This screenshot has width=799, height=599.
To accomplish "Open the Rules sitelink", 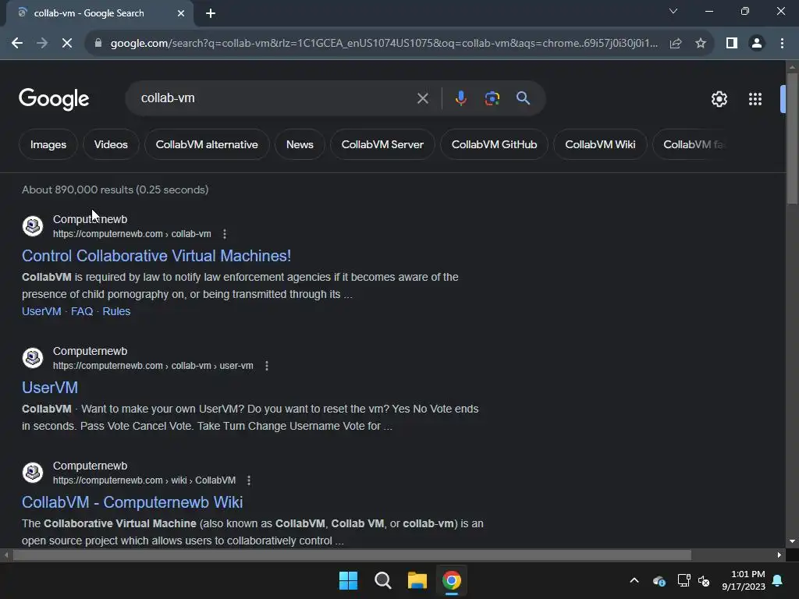I will point(116,311).
